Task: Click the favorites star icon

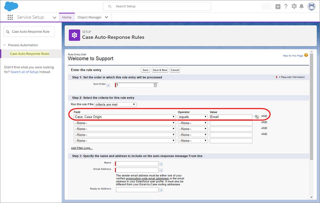Action: click(x=265, y=6)
